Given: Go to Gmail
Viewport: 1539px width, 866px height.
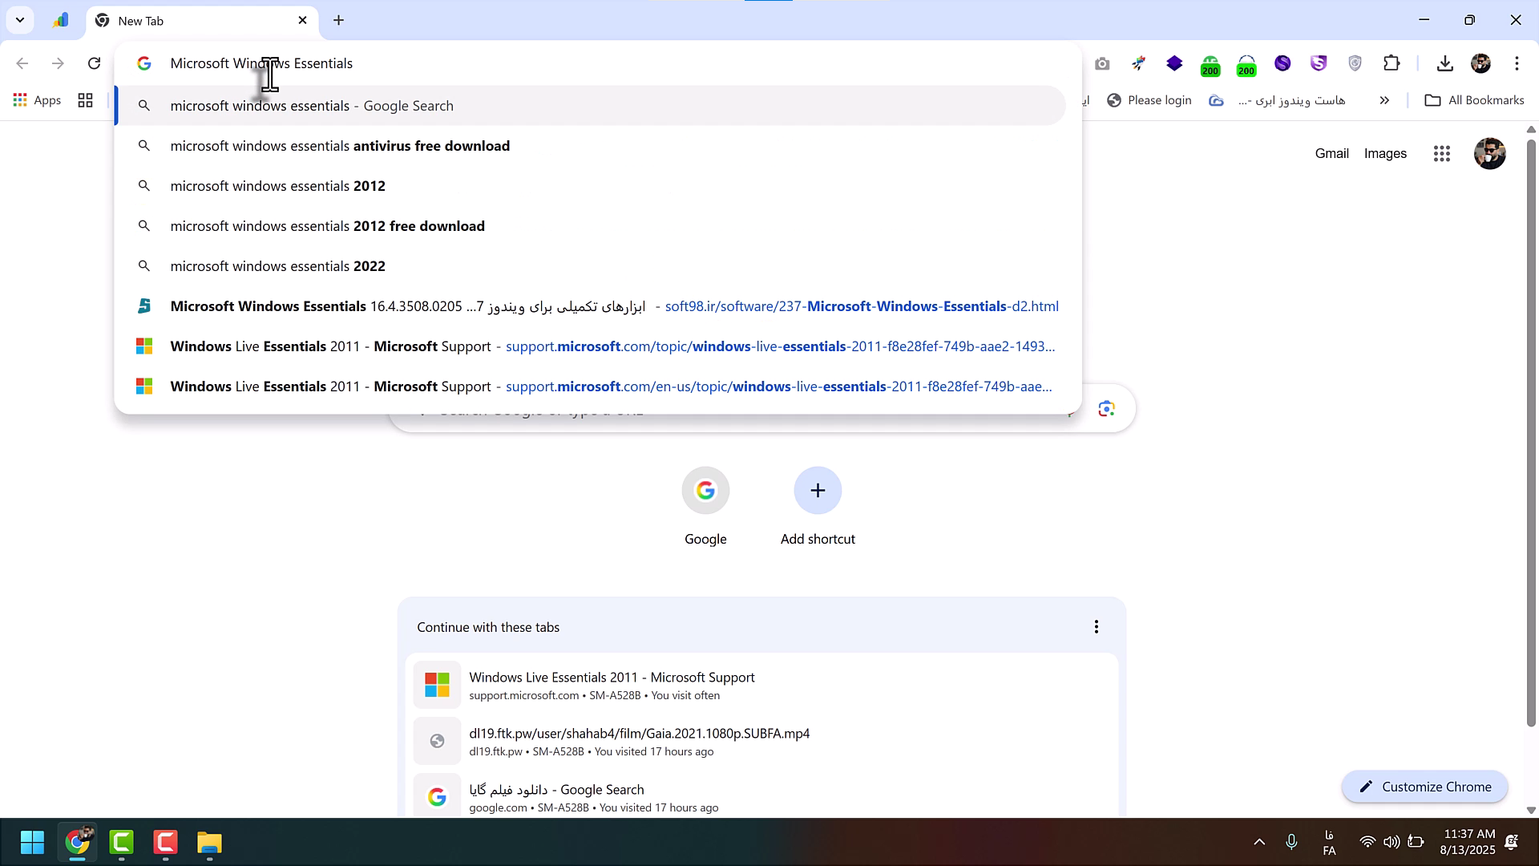Looking at the screenshot, I should point(1331,153).
